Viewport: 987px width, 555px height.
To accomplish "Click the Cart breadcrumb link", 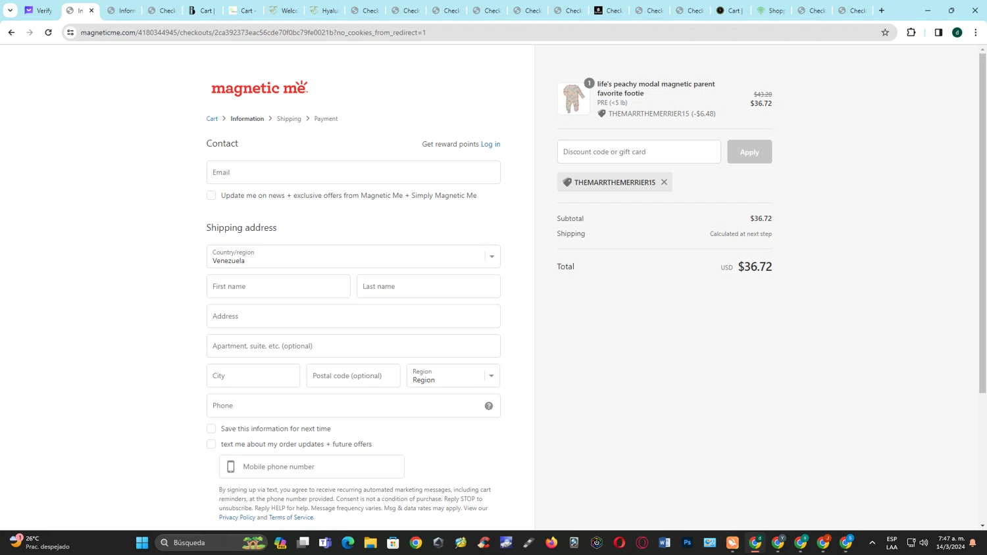I will [212, 119].
